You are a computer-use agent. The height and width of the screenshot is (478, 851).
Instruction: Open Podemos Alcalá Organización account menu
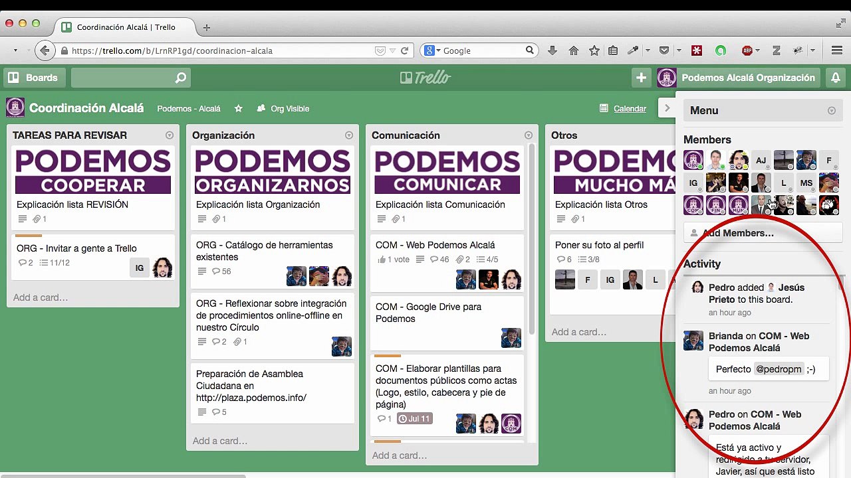point(737,78)
